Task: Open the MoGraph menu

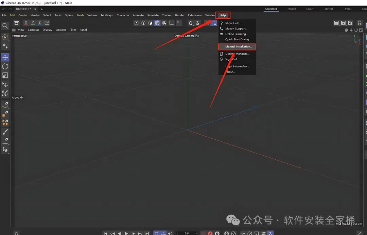Action: [107, 15]
